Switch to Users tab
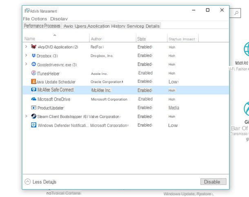The height and width of the screenshot is (197, 249). [80, 26]
